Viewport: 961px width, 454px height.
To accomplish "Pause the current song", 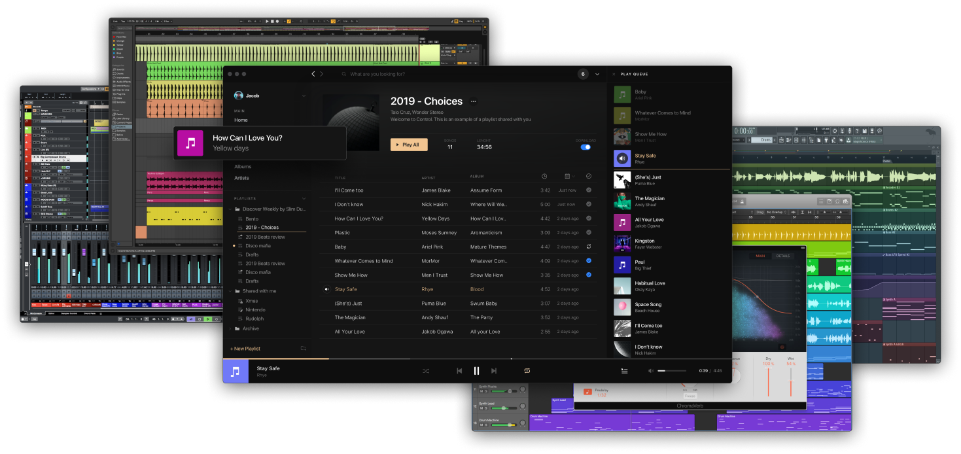I will pos(476,371).
